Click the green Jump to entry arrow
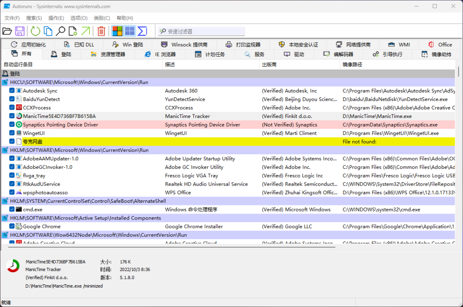Image resolution: width=463 pixels, height=307 pixels. tap(86, 31)
